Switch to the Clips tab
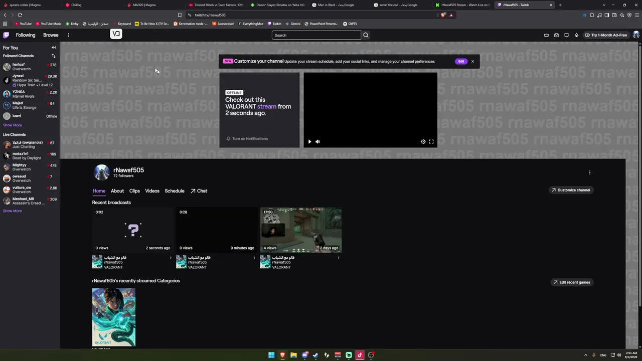This screenshot has height=361, width=642. tap(134, 191)
